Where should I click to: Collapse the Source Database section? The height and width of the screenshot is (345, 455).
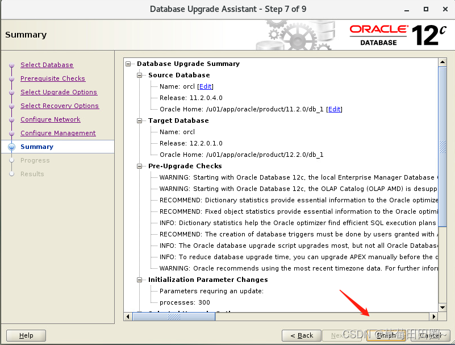[x=140, y=75]
